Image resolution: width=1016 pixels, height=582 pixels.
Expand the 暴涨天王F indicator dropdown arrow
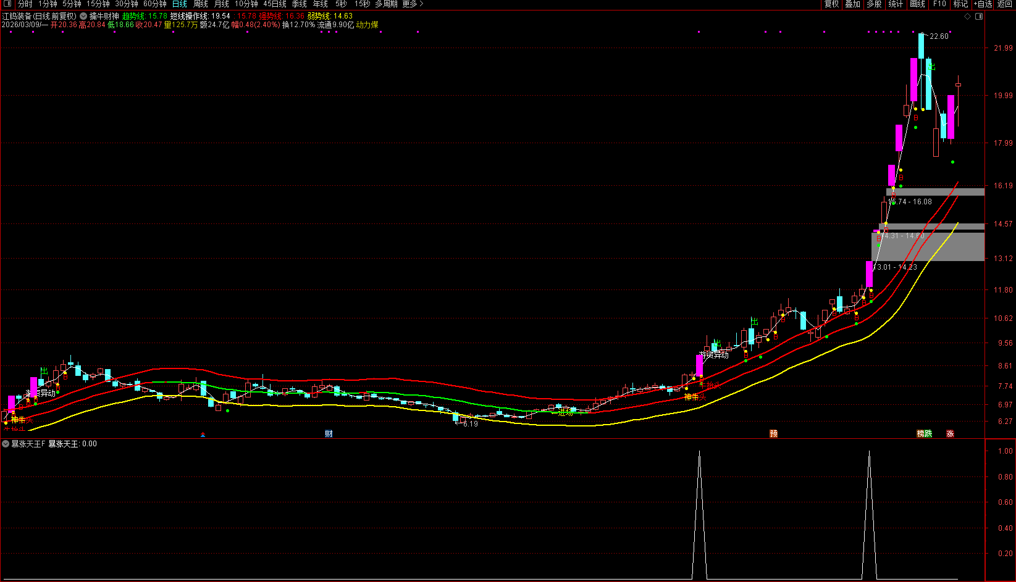6,444
